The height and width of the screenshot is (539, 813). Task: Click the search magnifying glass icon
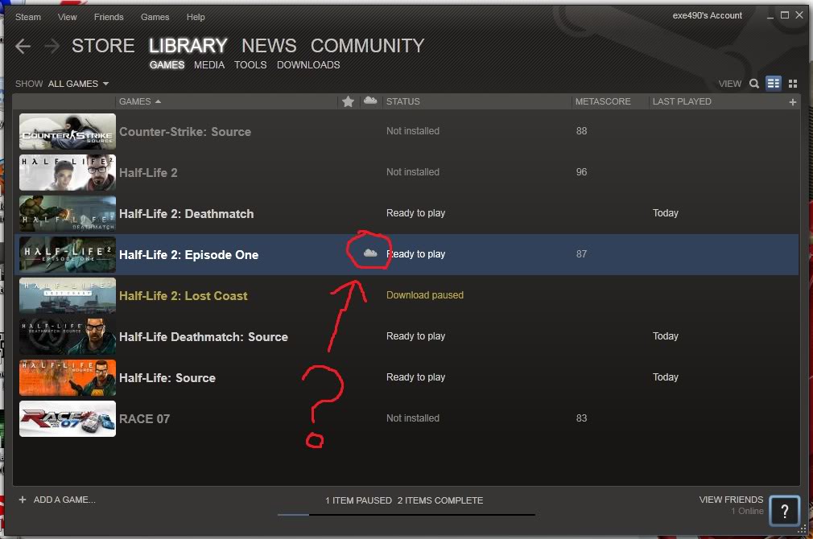pos(754,83)
